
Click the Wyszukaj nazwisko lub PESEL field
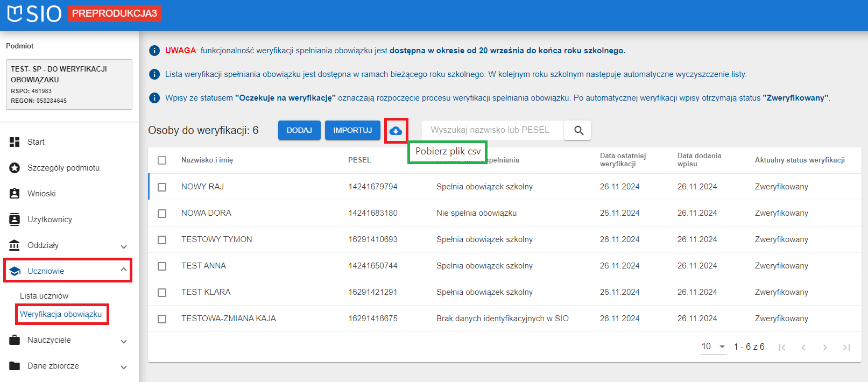coord(491,130)
